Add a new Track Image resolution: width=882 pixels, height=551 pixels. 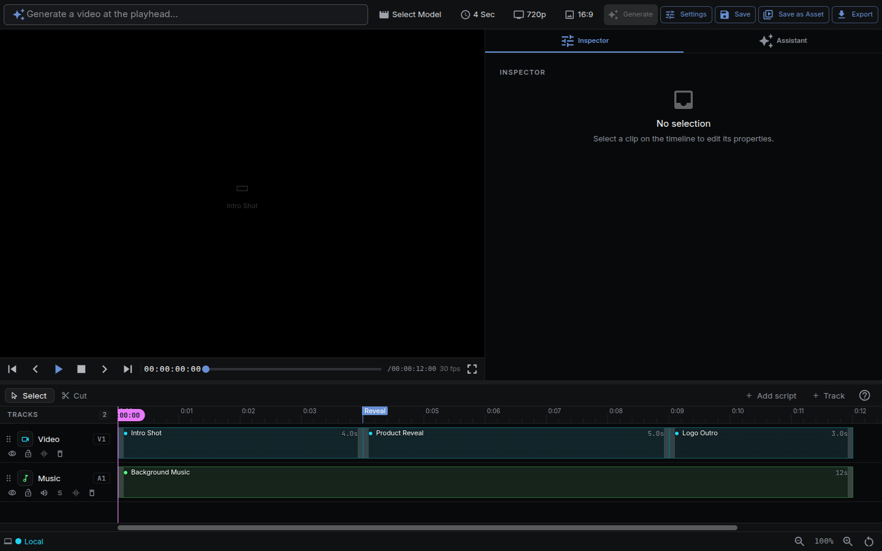[829, 395]
